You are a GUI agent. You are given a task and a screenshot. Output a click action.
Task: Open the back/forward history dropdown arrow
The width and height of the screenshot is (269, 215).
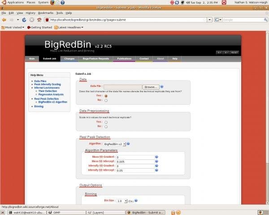click(18, 20)
